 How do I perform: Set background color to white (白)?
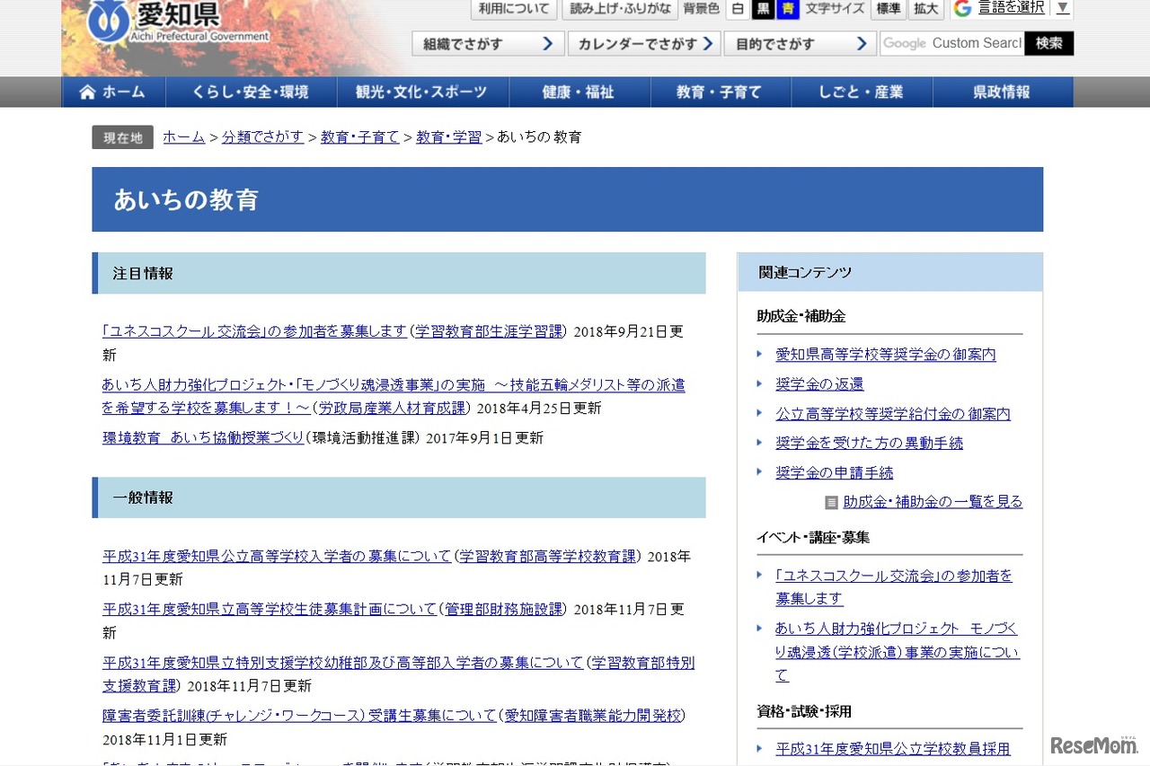[x=738, y=9]
